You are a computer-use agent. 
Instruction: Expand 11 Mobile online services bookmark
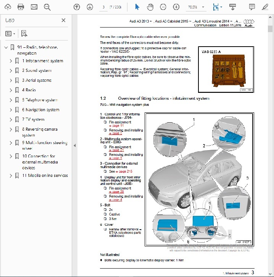click(x=11, y=176)
